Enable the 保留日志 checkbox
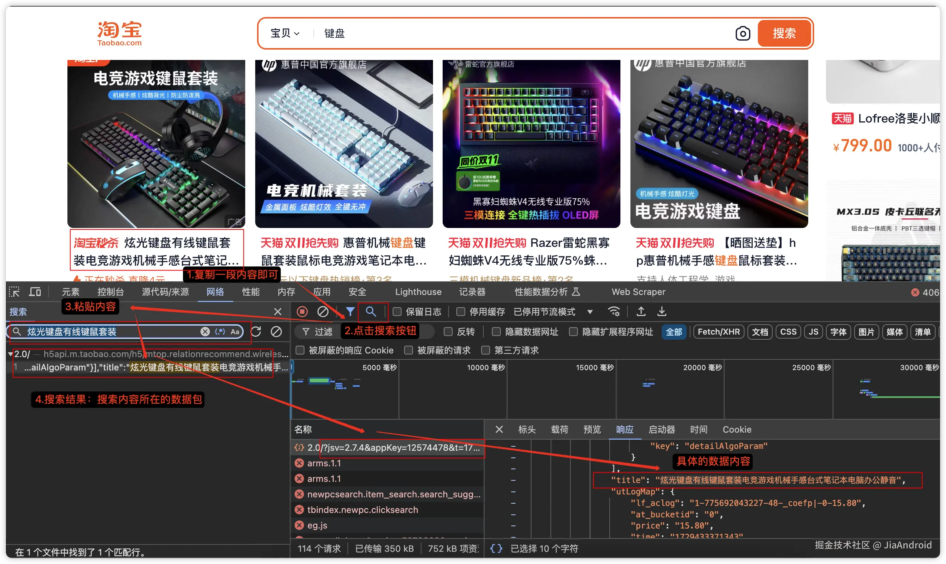This screenshot has height=564, width=946. coord(397,312)
